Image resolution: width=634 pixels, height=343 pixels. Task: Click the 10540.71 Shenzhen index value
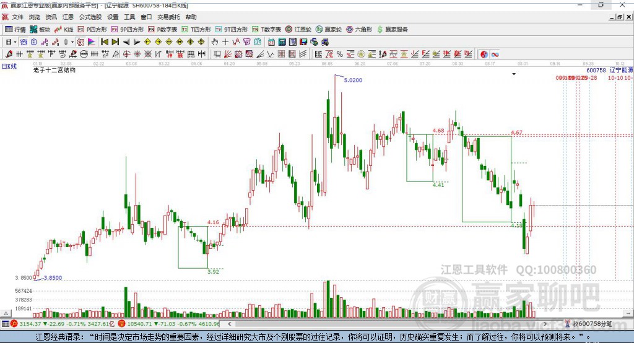coord(138,324)
